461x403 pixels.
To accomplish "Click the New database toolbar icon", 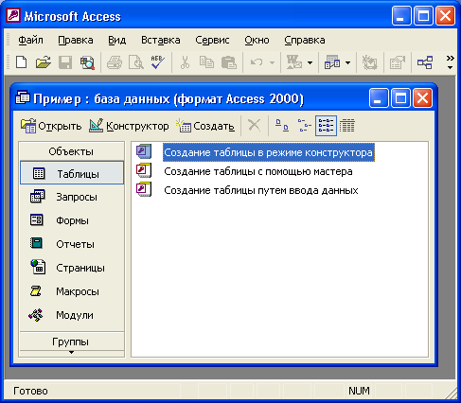I will tap(21, 62).
